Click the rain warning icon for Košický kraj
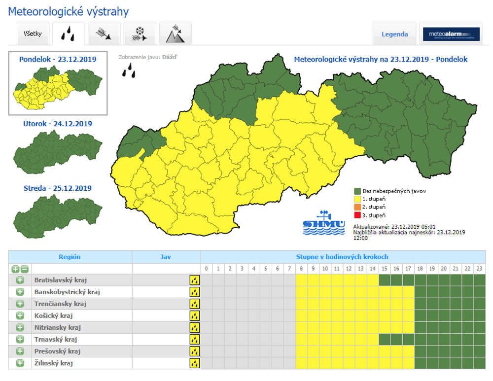The image size is (493, 381). pyautogui.click(x=195, y=315)
